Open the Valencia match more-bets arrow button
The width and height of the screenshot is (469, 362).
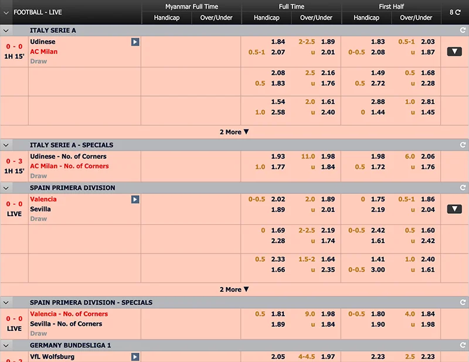(454, 209)
